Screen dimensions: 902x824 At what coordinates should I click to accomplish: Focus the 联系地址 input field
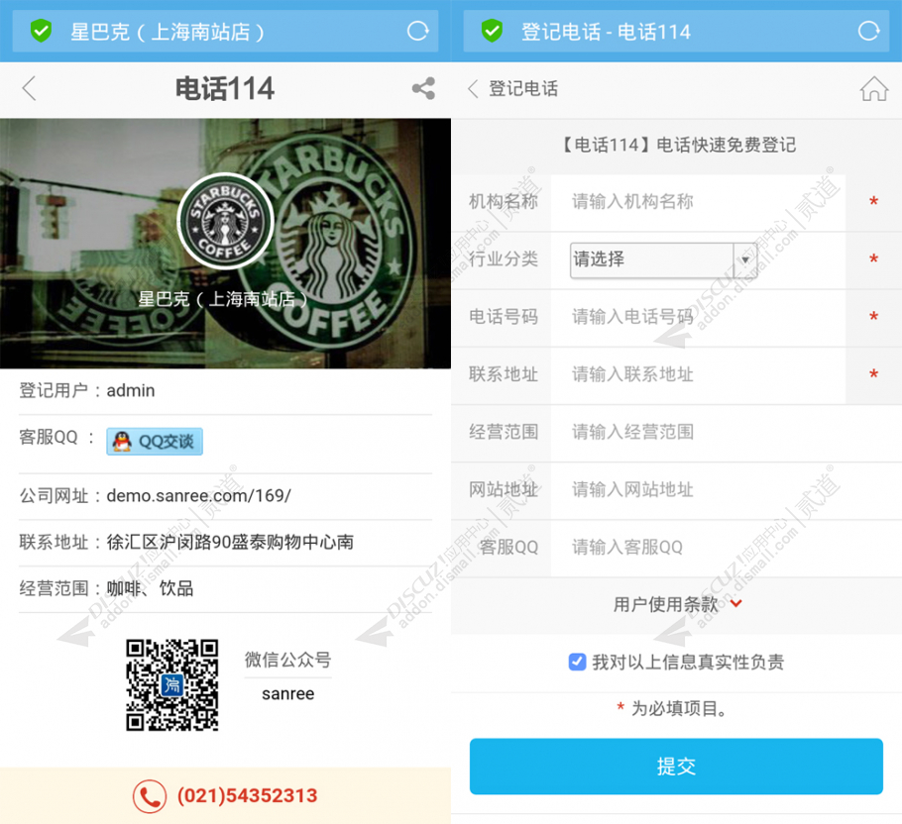698,374
